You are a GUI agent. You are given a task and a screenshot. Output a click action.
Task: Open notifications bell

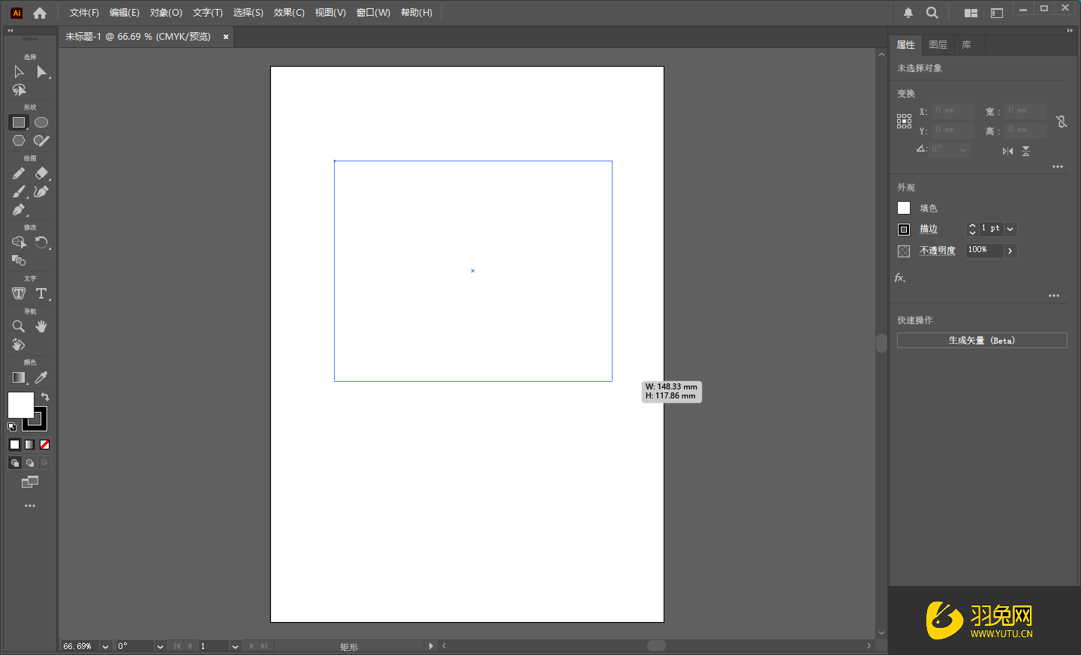pyautogui.click(x=908, y=13)
